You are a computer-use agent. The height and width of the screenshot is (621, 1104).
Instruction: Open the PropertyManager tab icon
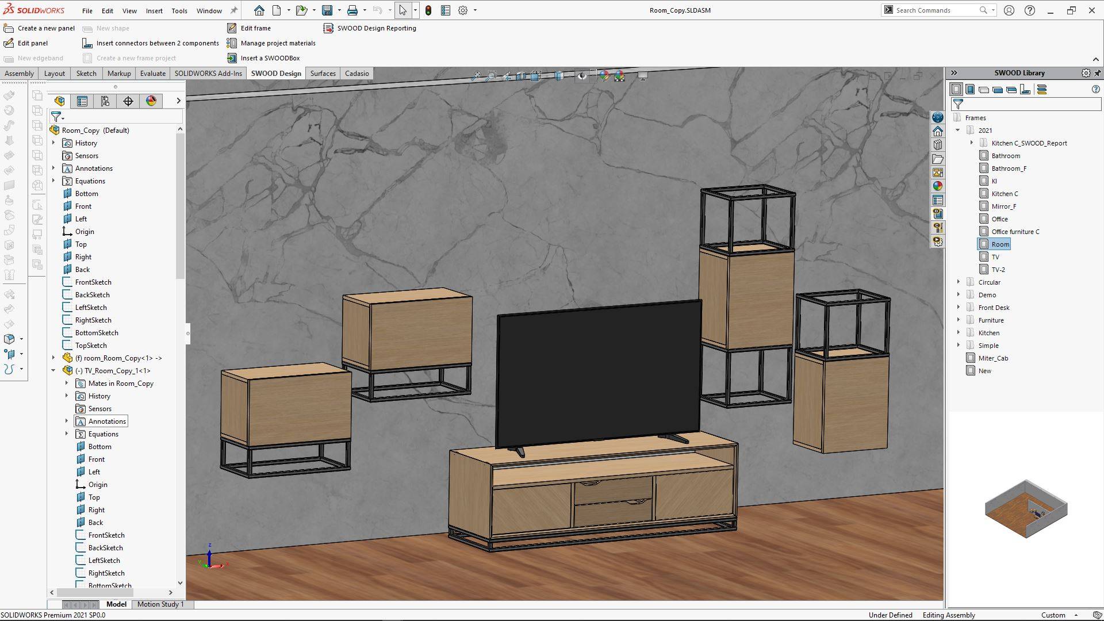(x=82, y=101)
